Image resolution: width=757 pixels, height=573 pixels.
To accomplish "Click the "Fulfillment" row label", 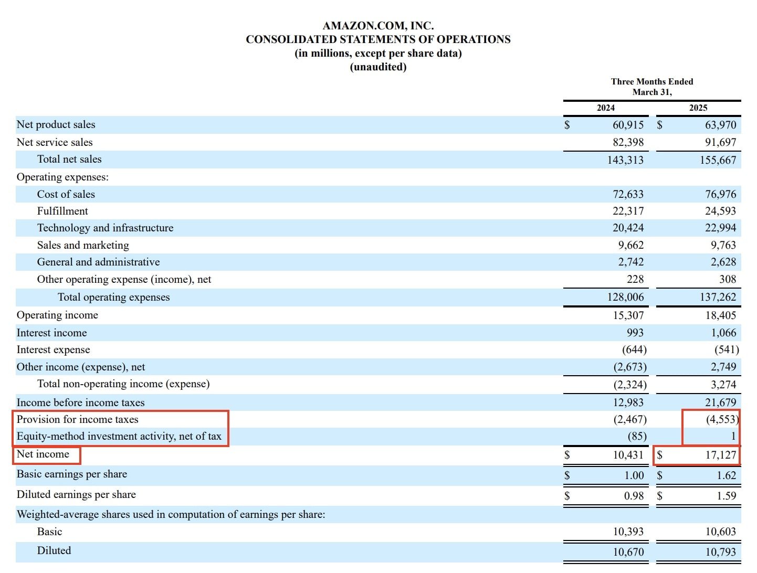I will (62, 211).
